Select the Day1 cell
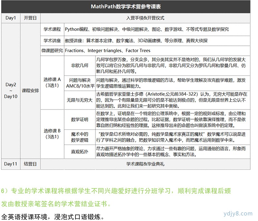The width and height of the screenshot is (258, 221). coord(11,18)
